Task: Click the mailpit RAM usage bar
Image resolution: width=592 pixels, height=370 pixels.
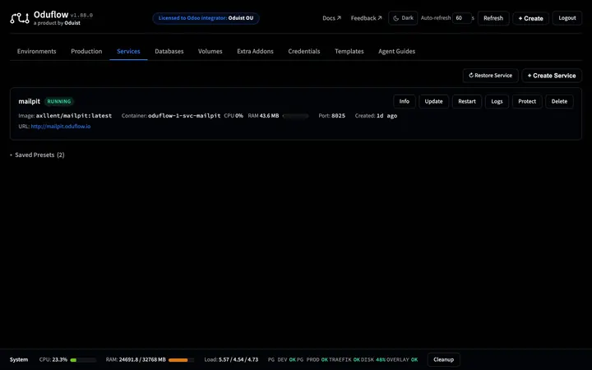Action: (296, 116)
